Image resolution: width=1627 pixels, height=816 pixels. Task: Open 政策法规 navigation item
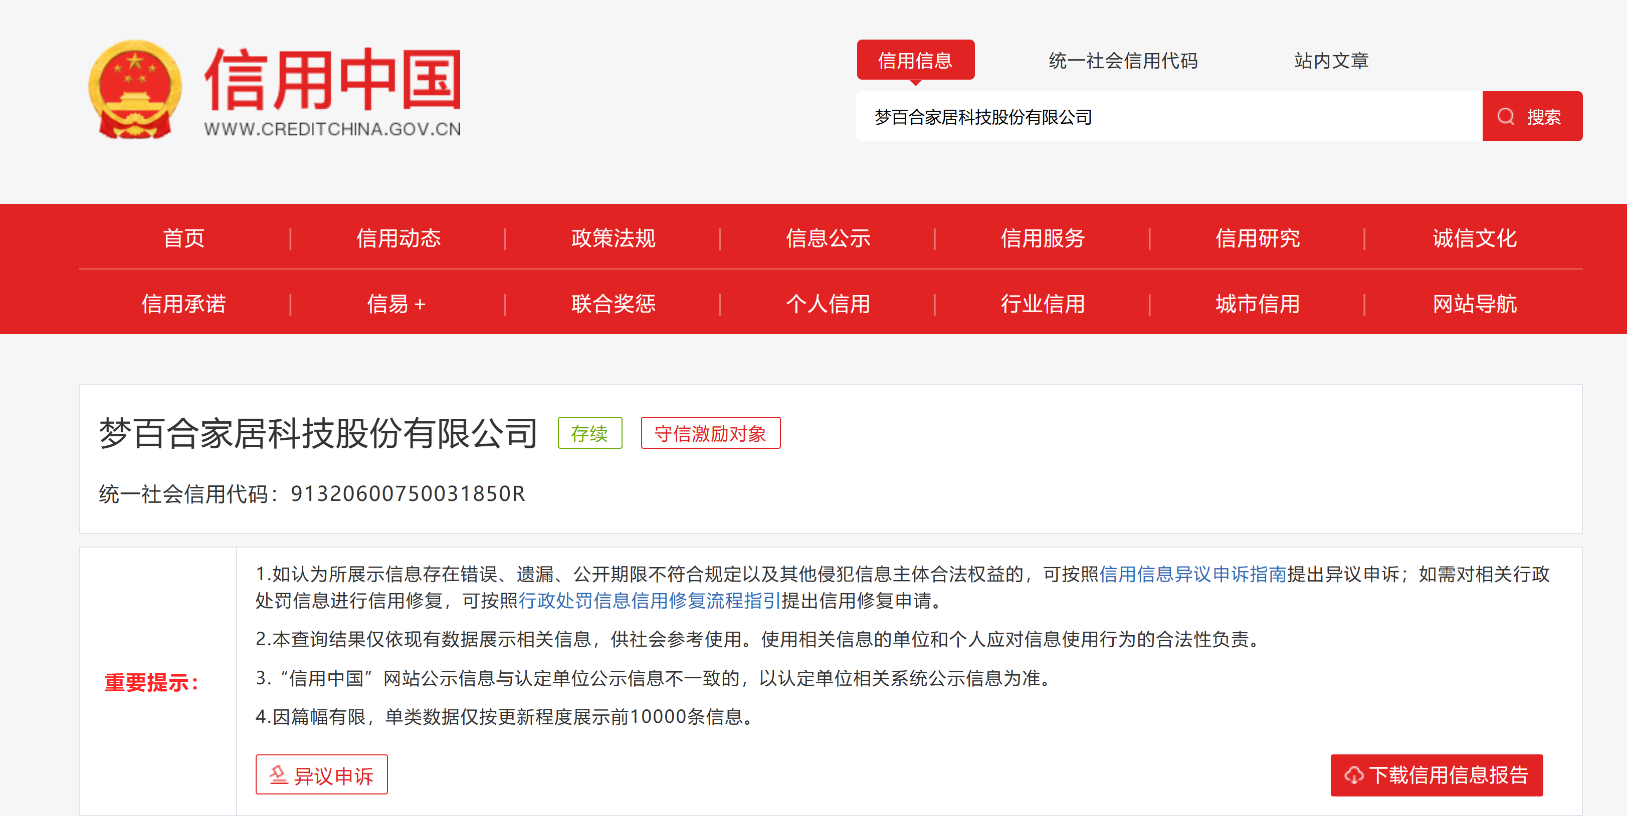pyautogui.click(x=614, y=238)
